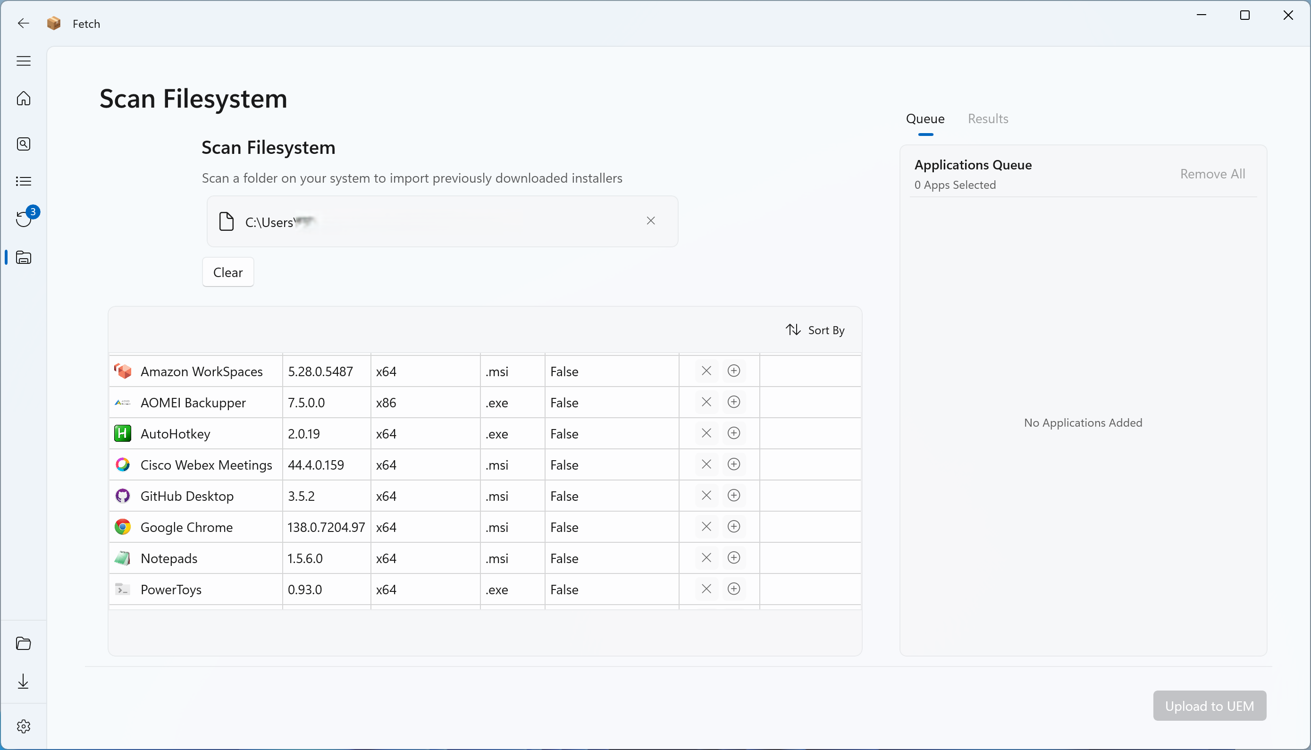Open the search apps sidebar icon

[x=24, y=143]
